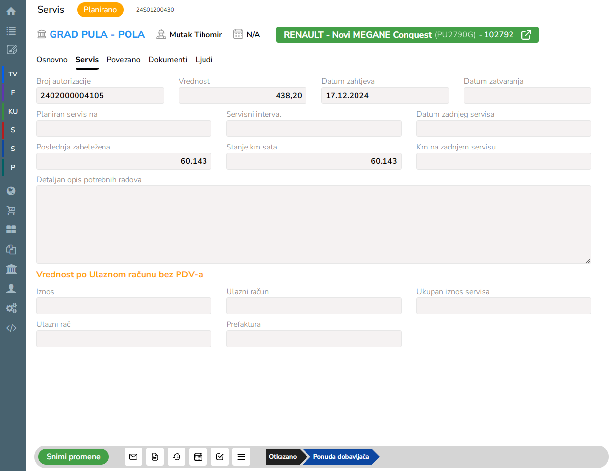
Task: Select the Ponuda dobavljača status step
Action: tap(341, 457)
